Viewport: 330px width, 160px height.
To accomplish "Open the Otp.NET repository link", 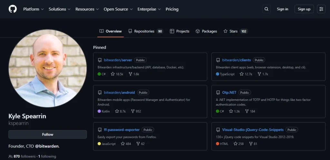I will (229, 93).
